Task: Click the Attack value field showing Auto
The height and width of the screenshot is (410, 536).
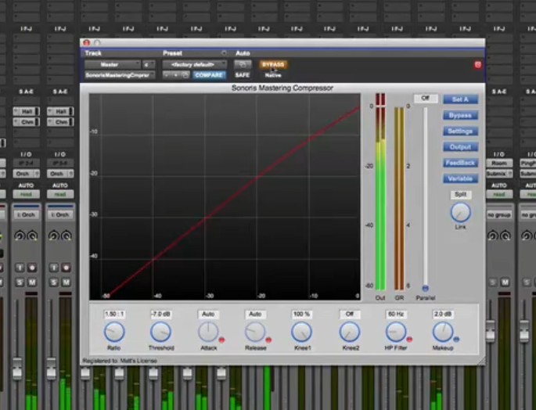Action: click(208, 314)
